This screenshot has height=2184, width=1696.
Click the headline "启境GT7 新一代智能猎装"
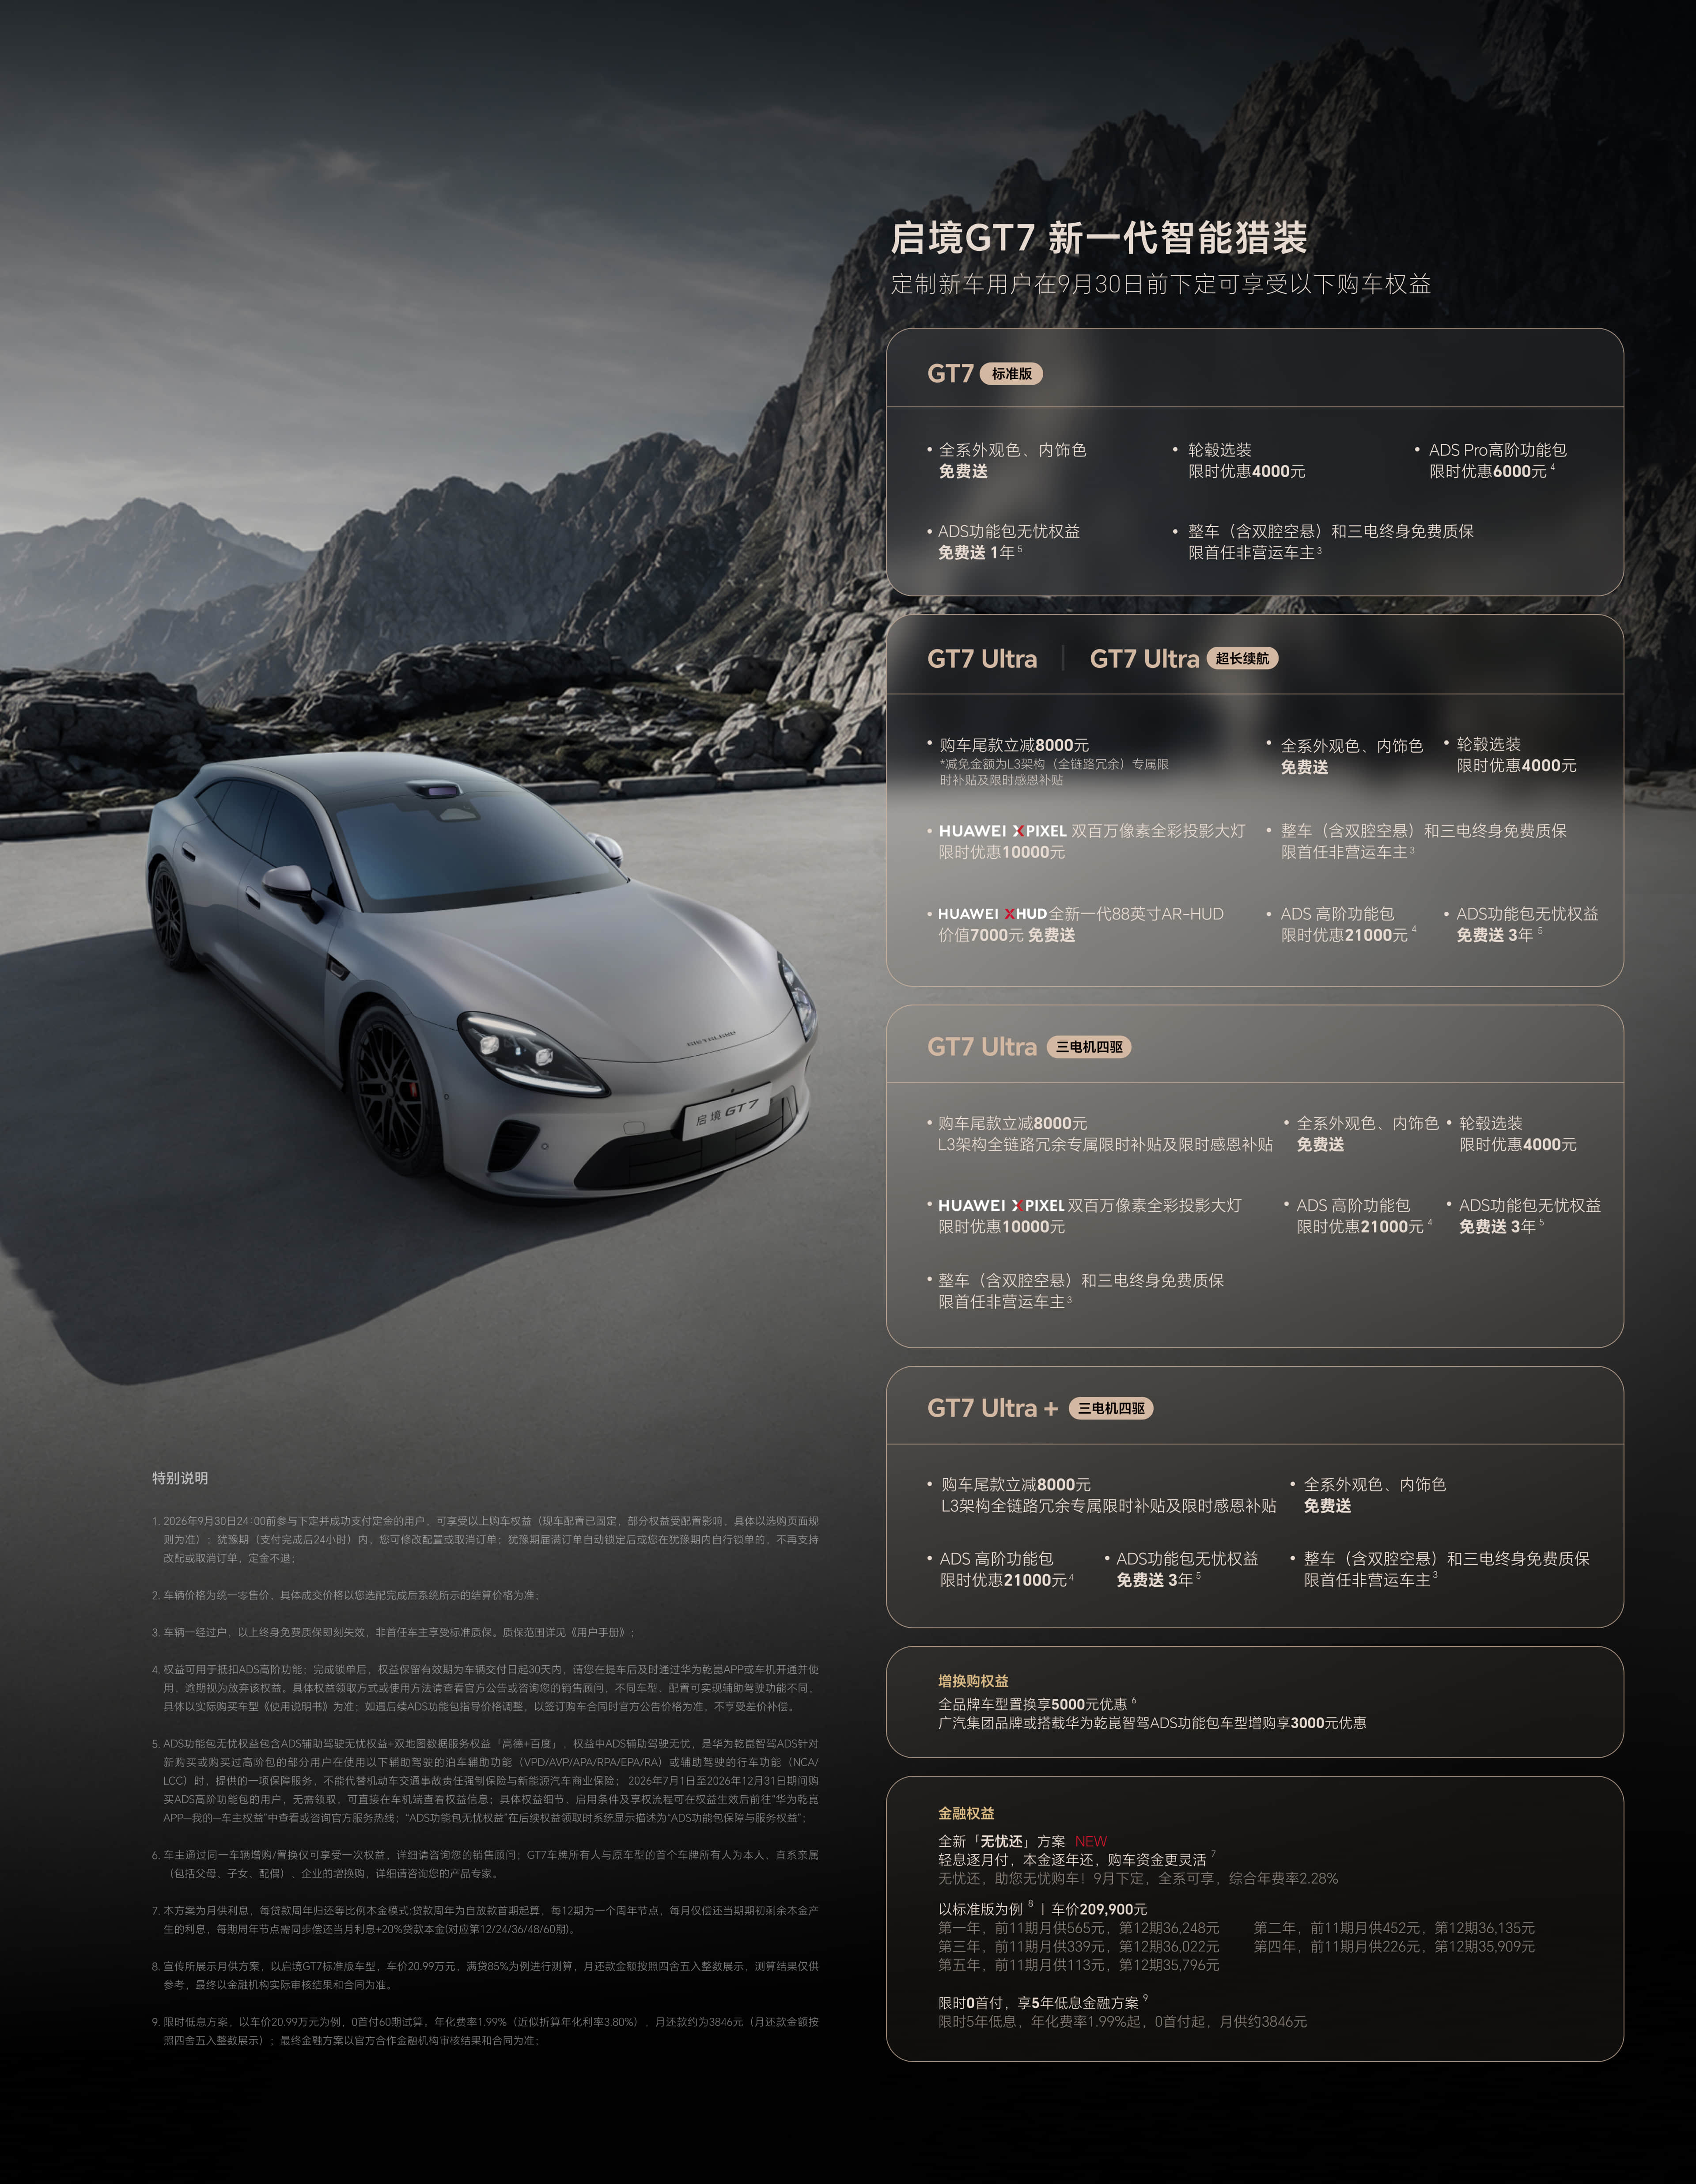pyautogui.click(x=1099, y=238)
